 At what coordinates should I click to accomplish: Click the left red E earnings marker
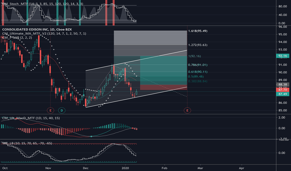pos(50,111)
